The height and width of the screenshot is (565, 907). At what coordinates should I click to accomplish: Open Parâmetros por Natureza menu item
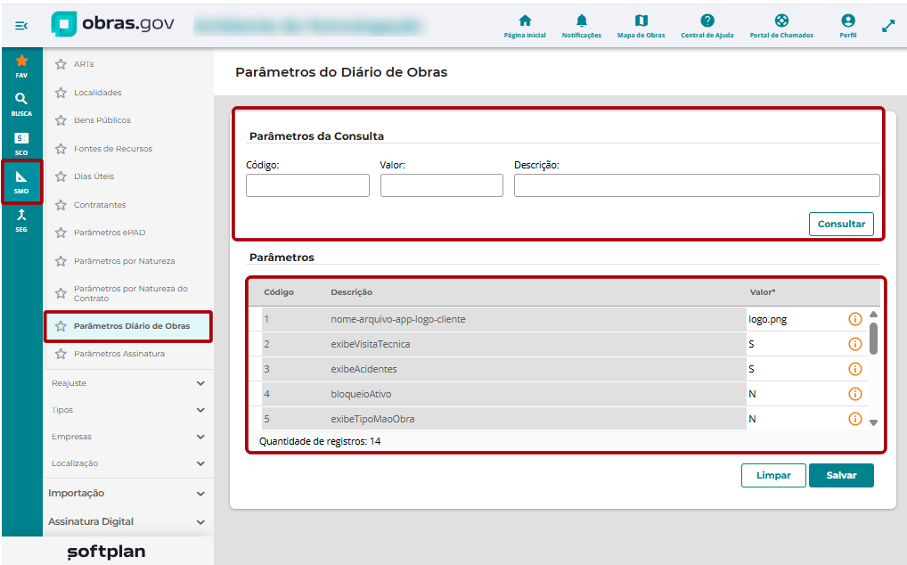point(125,261)
